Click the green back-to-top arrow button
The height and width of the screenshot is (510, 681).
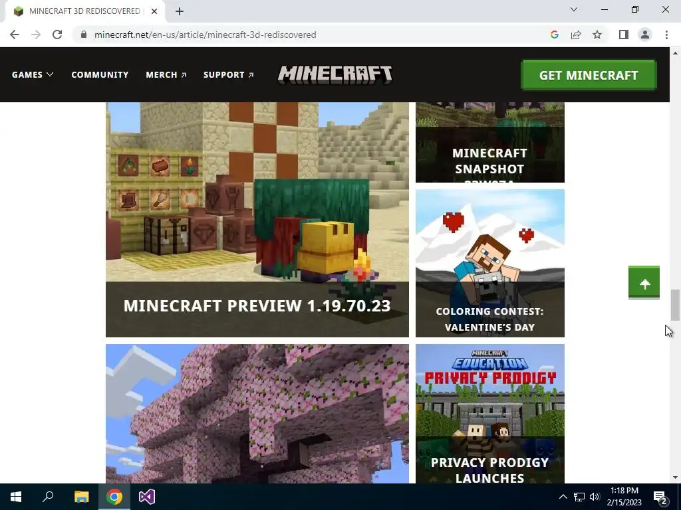[644, 282]
